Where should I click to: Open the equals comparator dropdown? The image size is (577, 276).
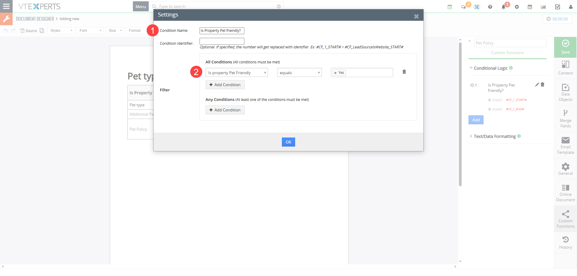pos(299,73)
